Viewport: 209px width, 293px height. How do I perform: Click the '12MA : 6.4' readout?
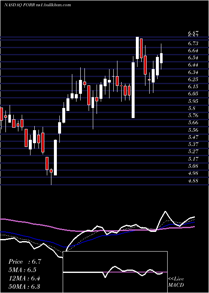tap(24, 278)
